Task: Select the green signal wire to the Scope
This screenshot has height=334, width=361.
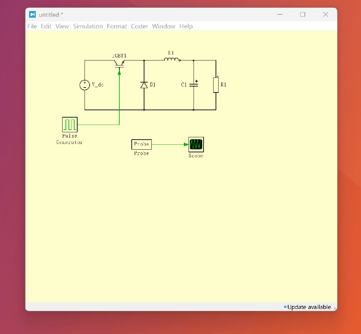Action: tap(170, 145)
